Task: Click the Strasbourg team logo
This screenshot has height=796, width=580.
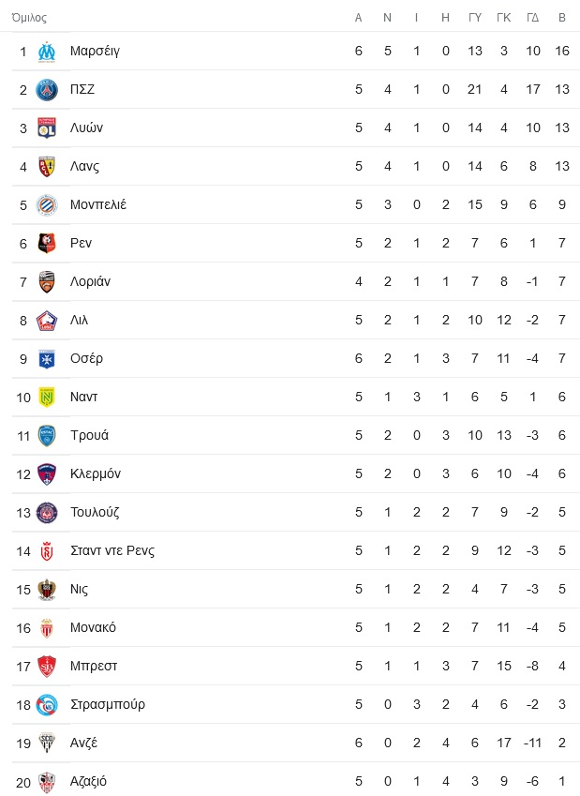Action: (x=47, y=705)
